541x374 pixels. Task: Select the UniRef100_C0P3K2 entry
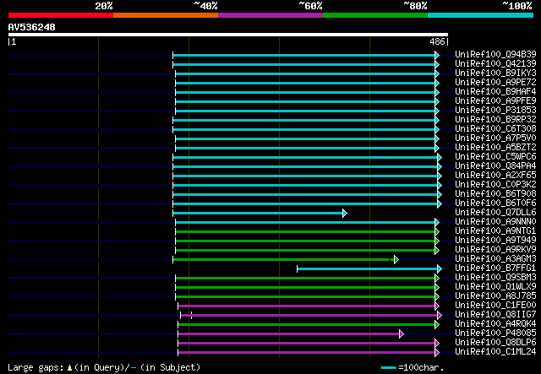click(x=495, y=184)
